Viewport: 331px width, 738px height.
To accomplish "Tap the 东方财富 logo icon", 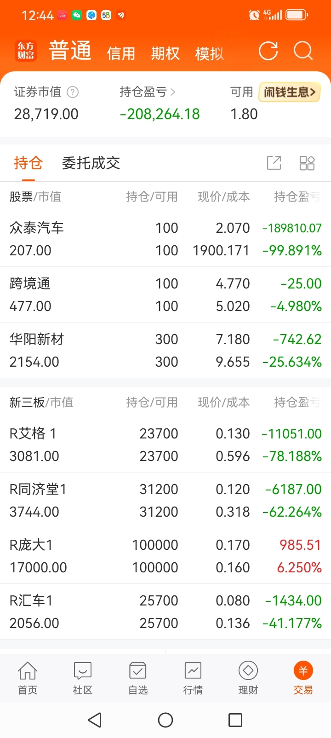I will click(26, 51).
